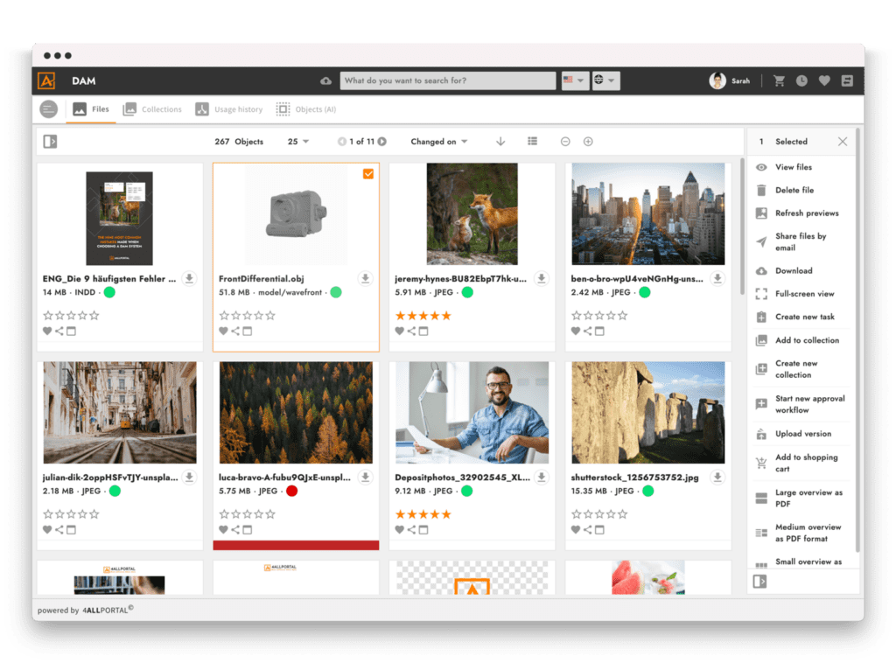
Task: Click the Add to shopping cart icon
Action: pyautogui.click(x=762, y=462)
